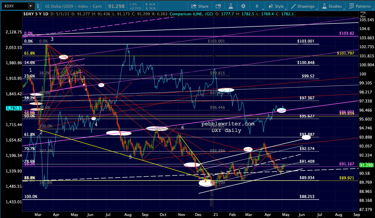Click the $100.848 level label

(x=306, y=63)
